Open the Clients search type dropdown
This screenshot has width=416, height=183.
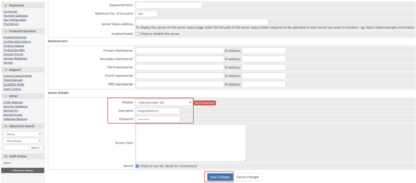pyautogui.click(x=22, y=134)
